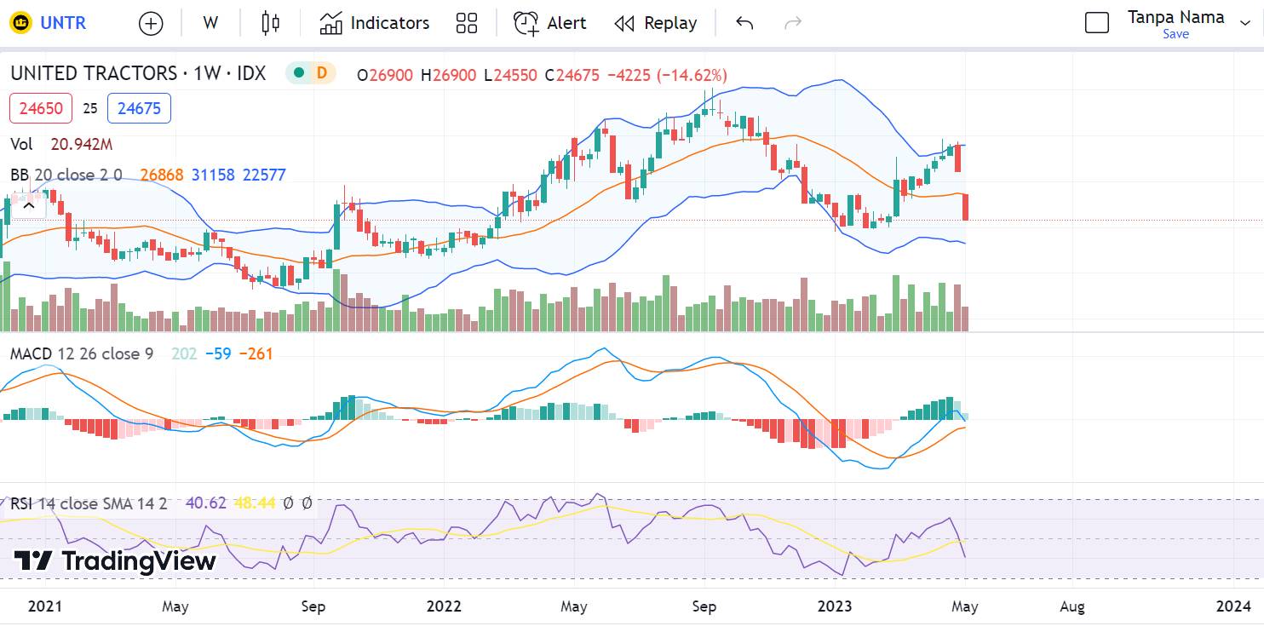
Task: Click the BB upper value 31158
Action: click(x=213, y=175)
